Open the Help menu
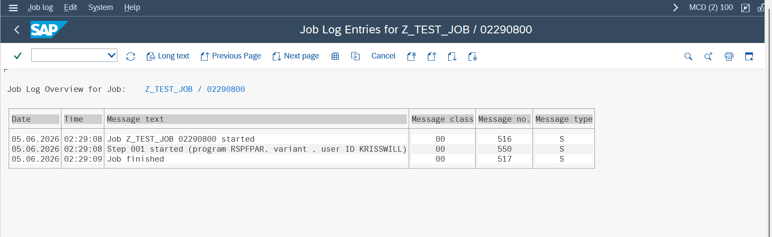 132,7
